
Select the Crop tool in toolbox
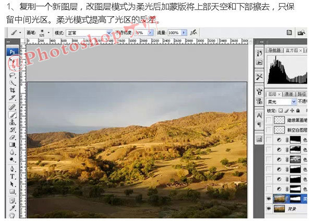(x=12, y=90)
